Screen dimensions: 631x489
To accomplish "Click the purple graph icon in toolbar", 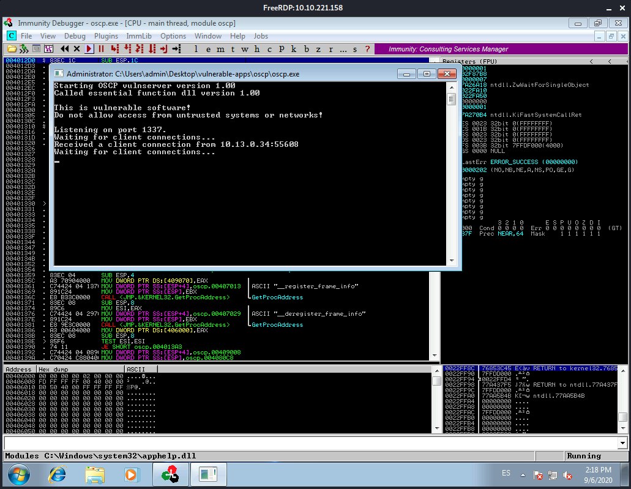I will [x=49, y=49].
